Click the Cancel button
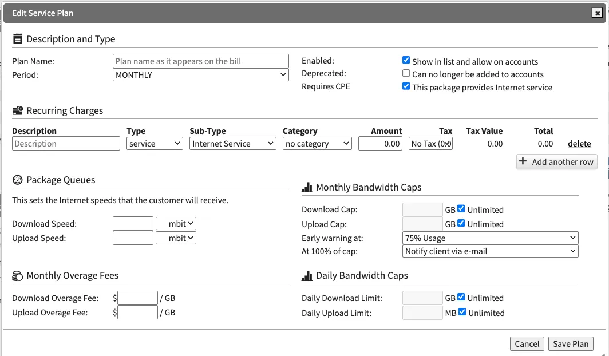Viewport: 609px width, 356px height. click(527, 343)
